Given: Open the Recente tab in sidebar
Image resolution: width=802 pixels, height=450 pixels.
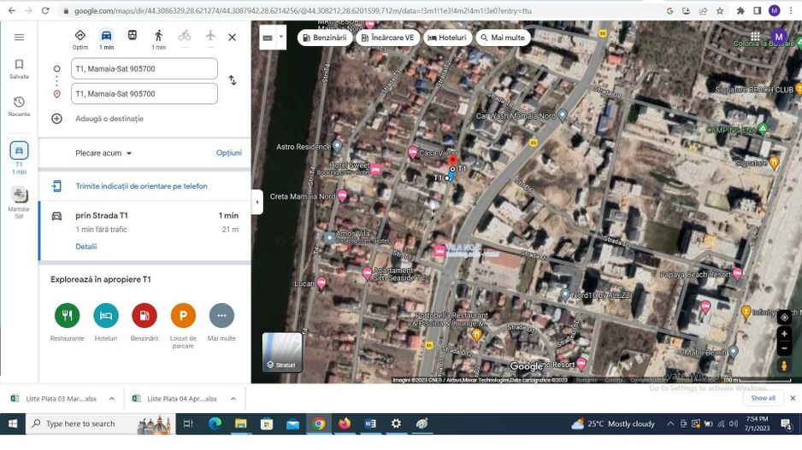Looking at the screenshot, I should coord(19,107).
